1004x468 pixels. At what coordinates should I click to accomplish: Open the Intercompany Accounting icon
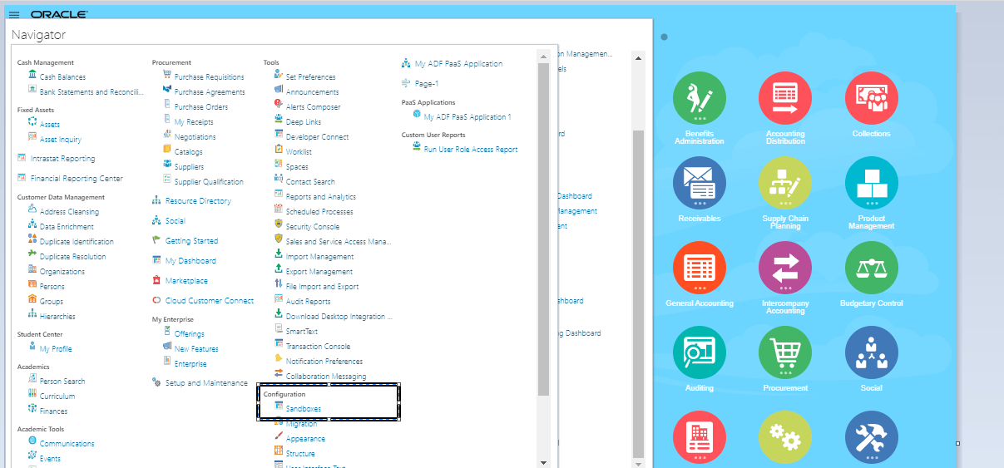coord(784,268)
